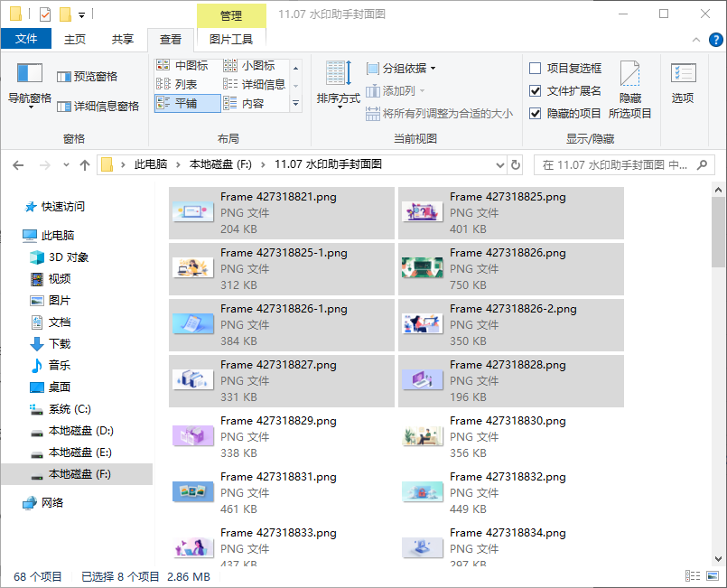Collapse the ribbon with the chevron
This screenshot has width=727, height=588.
(696, 40)
